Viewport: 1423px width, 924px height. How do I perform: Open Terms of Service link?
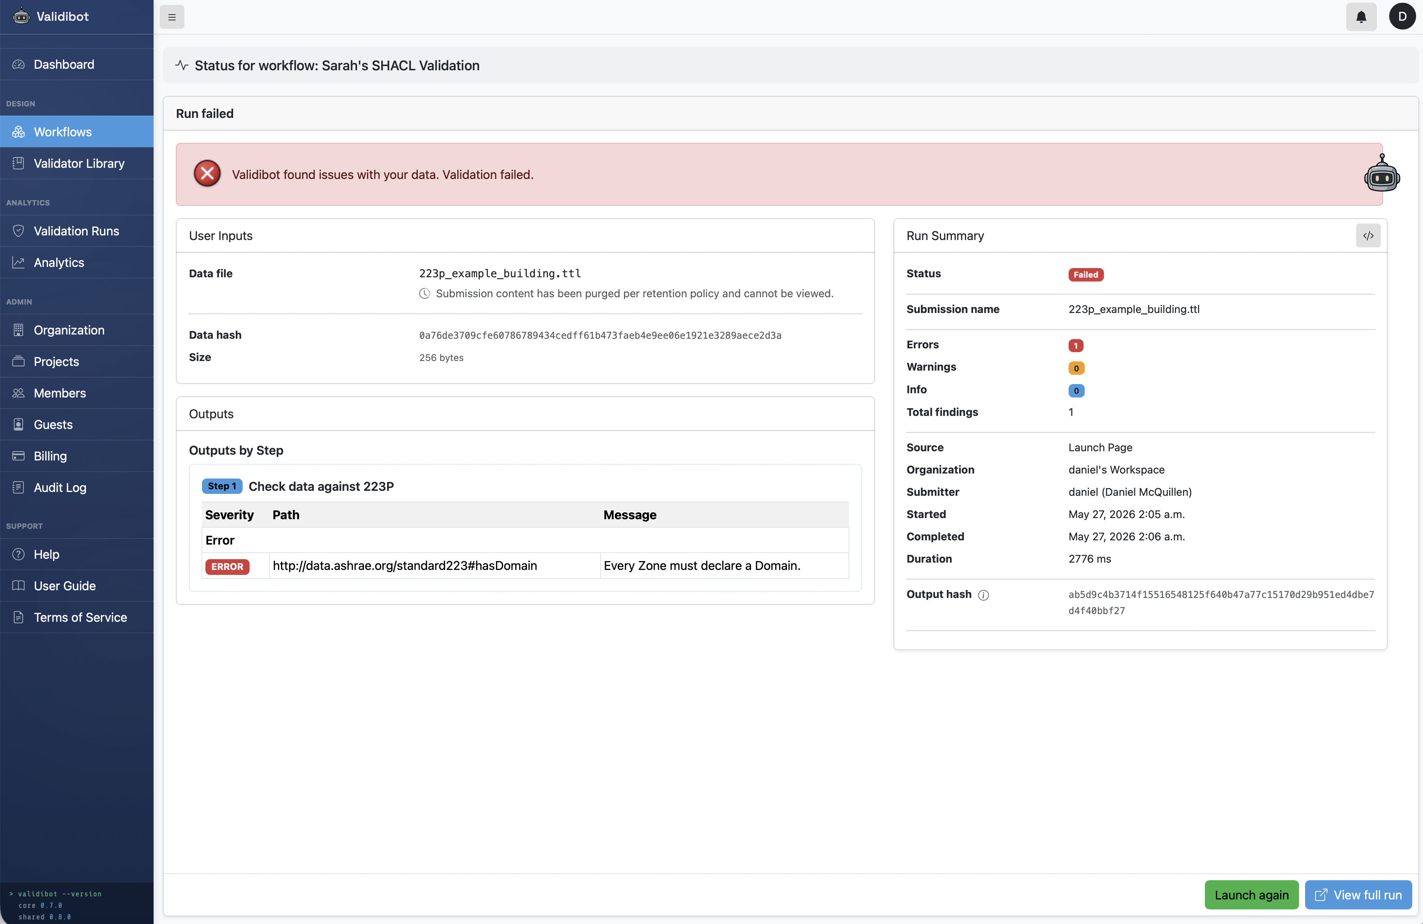pos(76,617)
